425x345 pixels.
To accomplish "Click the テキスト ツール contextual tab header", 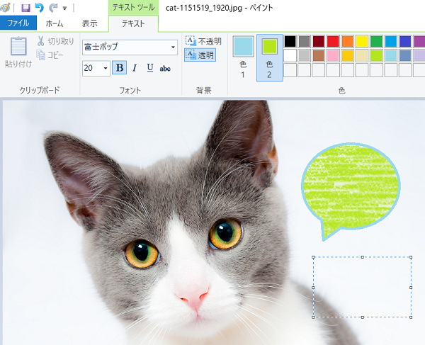I will (133, 7).
